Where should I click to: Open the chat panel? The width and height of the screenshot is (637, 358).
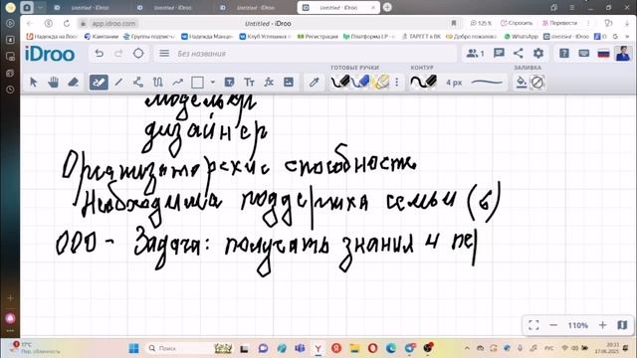(x=499, y=53)
